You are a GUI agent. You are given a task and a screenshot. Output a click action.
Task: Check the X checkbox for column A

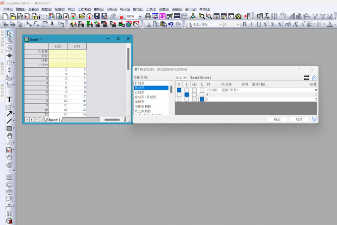click(179, 94)
